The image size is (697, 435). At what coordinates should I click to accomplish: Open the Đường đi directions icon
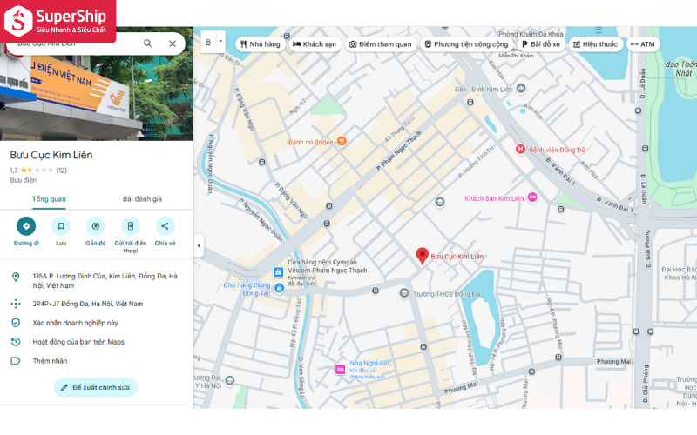(x=26, y=226)
